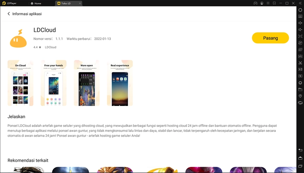Maximize the LDPlayer window
The height and width of the screenshot is (173, 304).
tap(287, 3)
